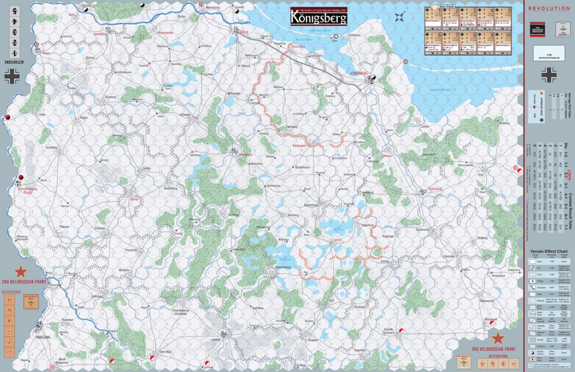Viewport: 575px width, 372px height.
Task: Click the red star above 2nd Belorussian Front
Action: (x=21, y=272)
